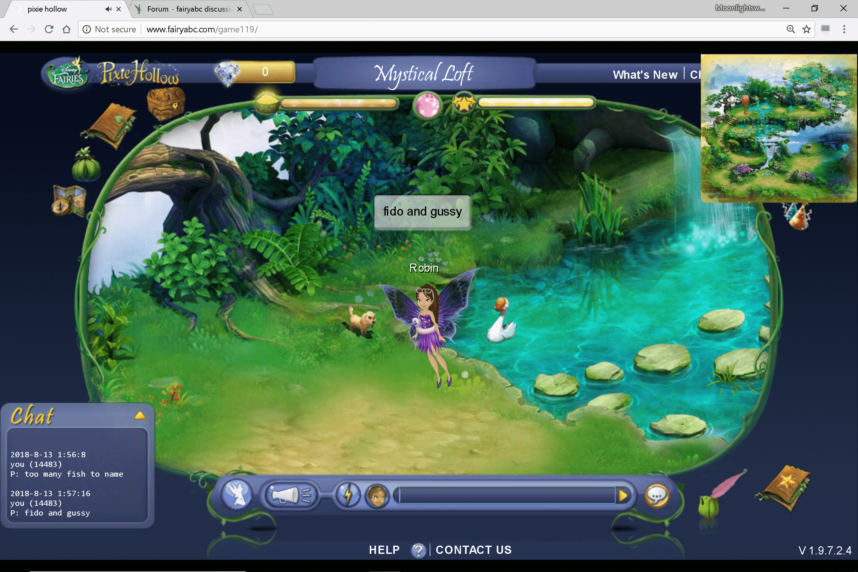Open the fairy avatar face icon
The width and height of the screenshot is (858, 572).
pyautogui.click(x=378, y=496)
